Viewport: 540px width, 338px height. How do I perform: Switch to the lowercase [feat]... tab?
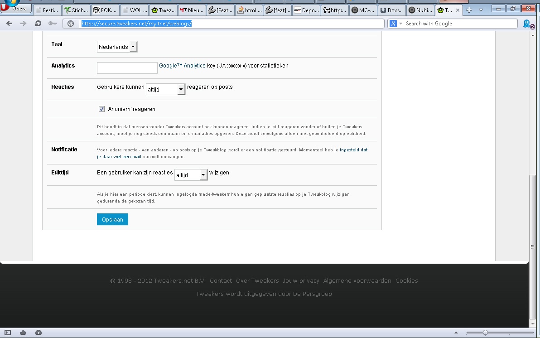click(x=278, y=10)
